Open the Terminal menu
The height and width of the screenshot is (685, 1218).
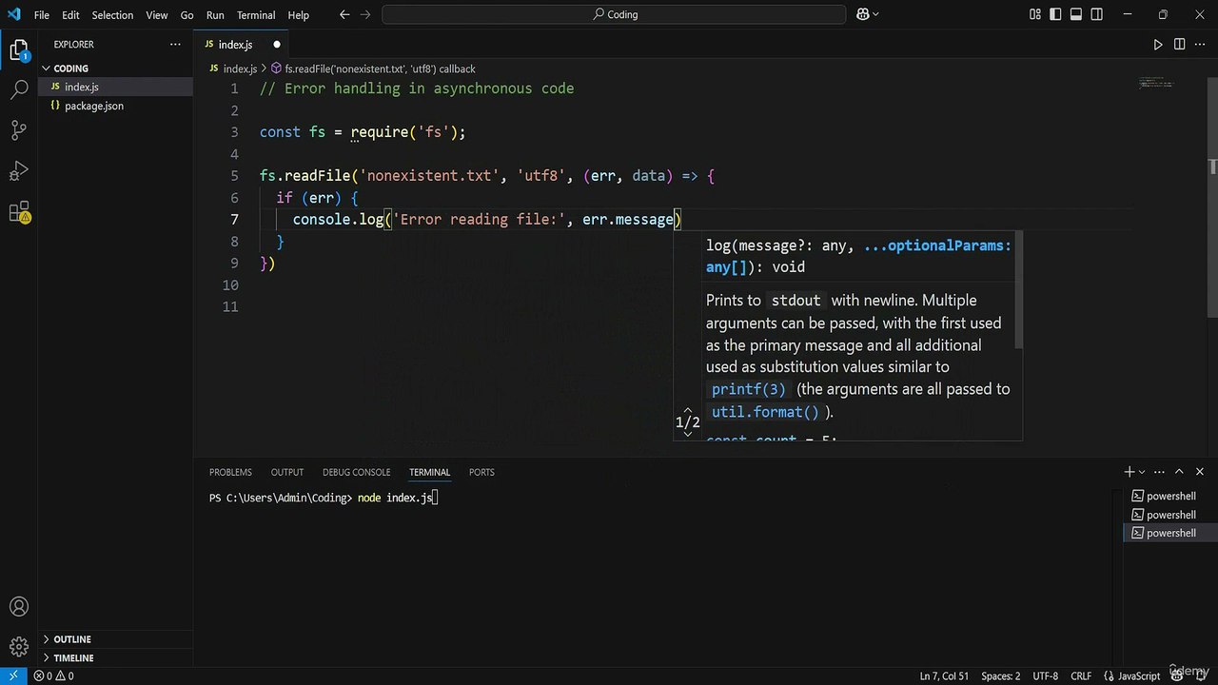click(x=256, y=15)
